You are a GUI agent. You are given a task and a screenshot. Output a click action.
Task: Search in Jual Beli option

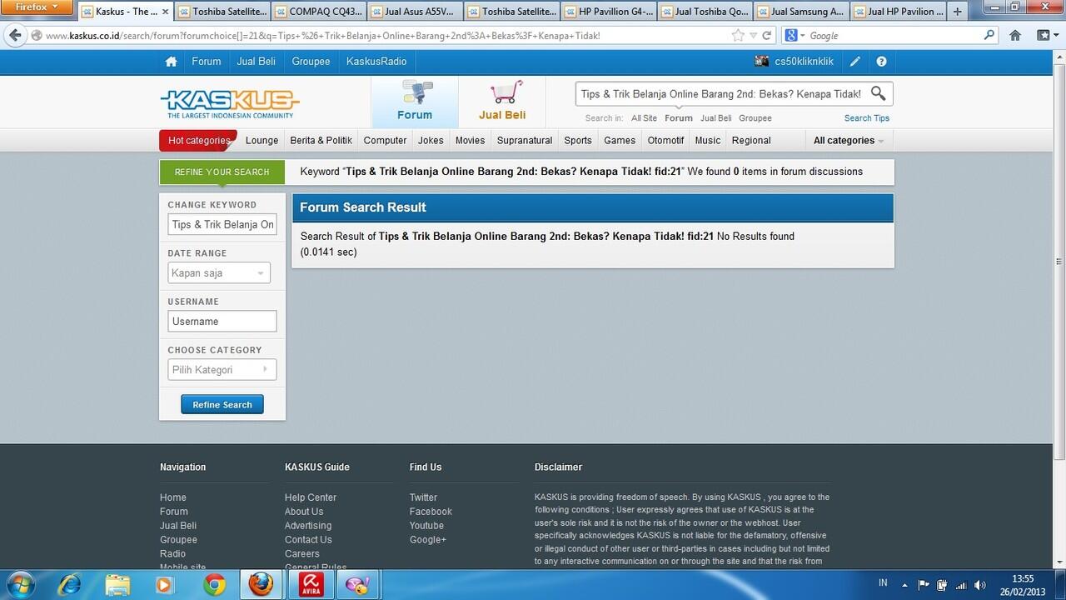coord(715,118)
